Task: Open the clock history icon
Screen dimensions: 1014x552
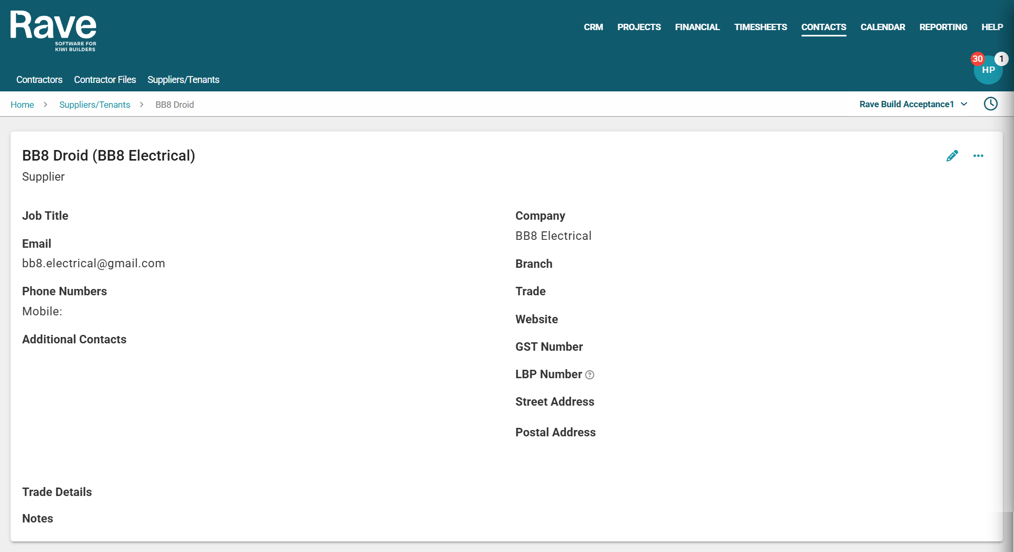Action: (991, 104)
